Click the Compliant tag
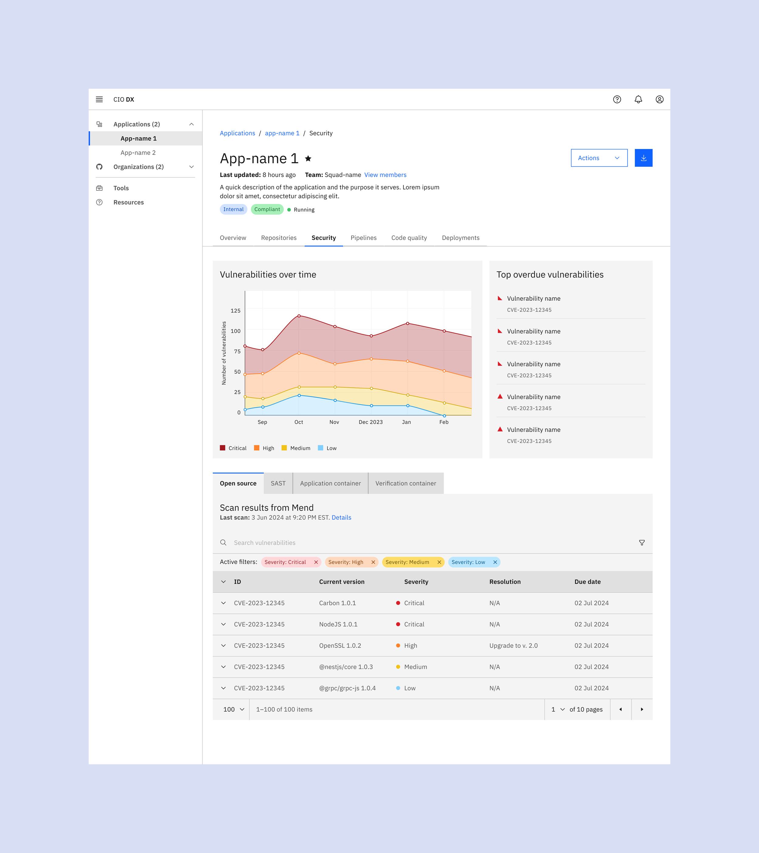This screenshot has height=853, width=759. coord(267,209)
